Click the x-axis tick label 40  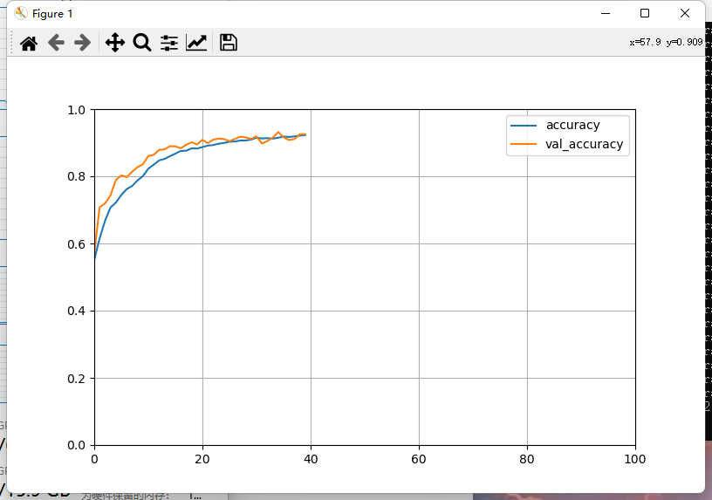tap(311, 459)
